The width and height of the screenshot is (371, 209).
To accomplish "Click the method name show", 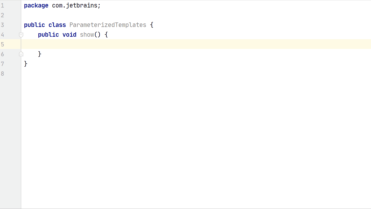I will tap(87, 35).
